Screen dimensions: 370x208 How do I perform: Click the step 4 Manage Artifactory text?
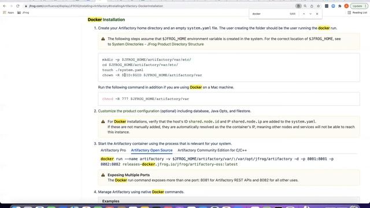tap(141, 192)
